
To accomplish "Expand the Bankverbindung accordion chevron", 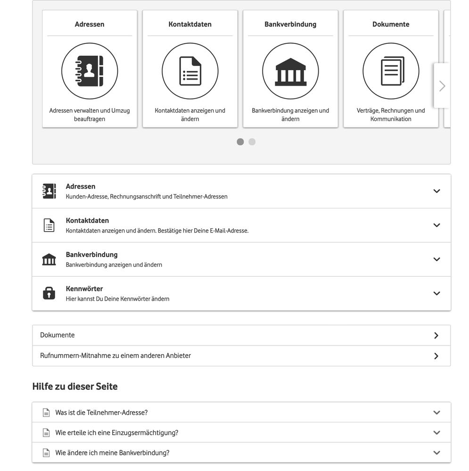I will point(436,259).
